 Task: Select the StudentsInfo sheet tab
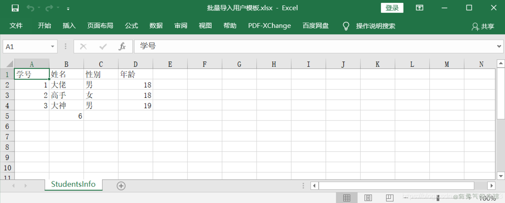pos(73,184)
